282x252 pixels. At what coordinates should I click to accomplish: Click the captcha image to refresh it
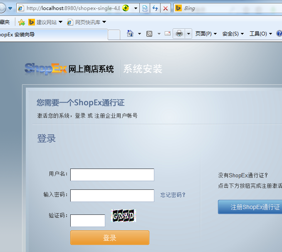click(x=124, y=216)
